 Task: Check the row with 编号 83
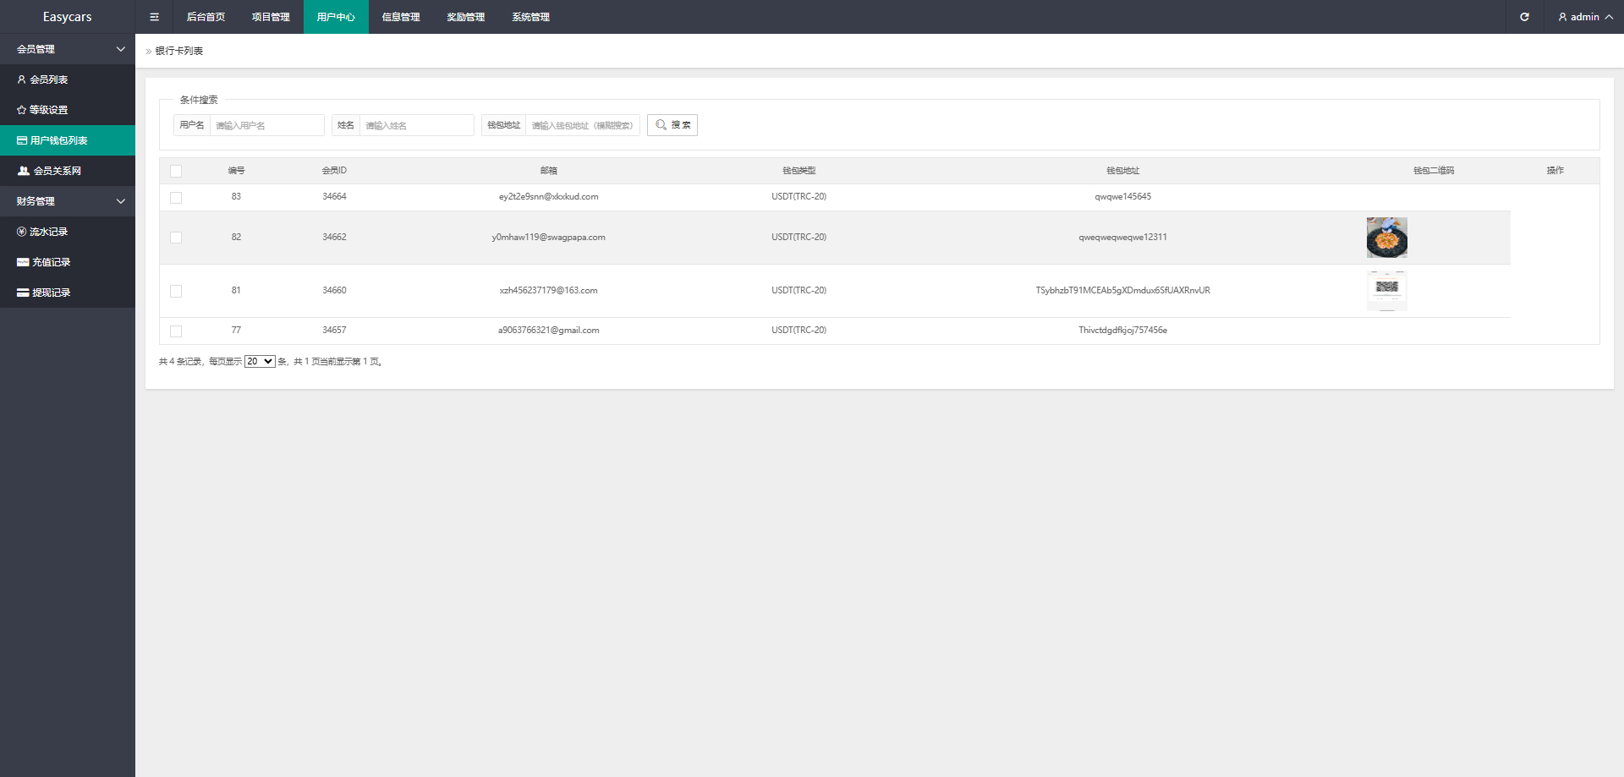176,197
